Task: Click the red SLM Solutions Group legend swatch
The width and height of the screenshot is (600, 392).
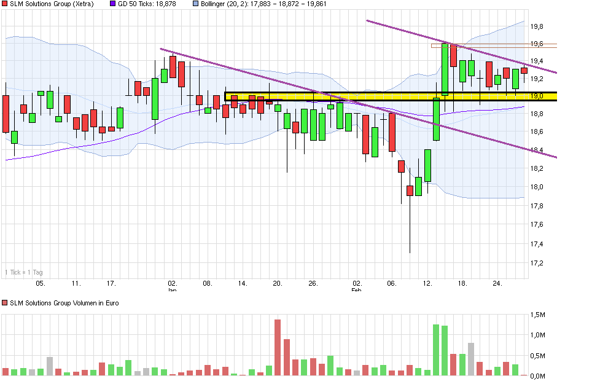Action: pyautogui.click(x=4, y=4)
